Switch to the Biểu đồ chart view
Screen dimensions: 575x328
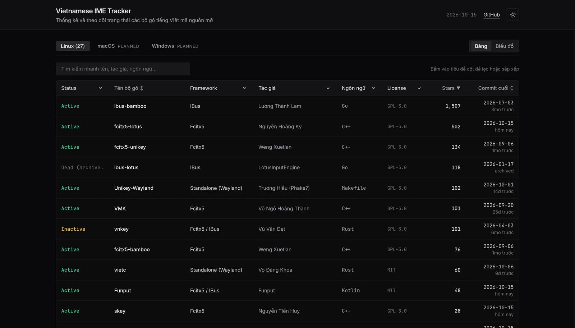505,46
